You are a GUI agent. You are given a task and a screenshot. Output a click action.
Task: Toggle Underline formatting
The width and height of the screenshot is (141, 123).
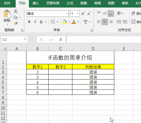(41, 22)
